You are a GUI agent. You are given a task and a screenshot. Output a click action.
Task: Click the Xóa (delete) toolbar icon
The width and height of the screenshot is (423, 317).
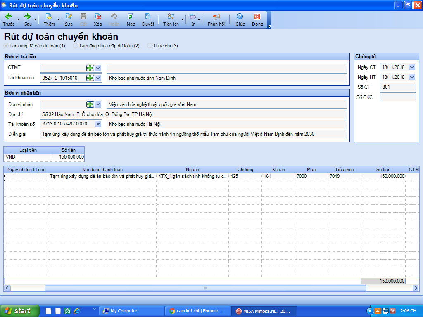pyautogui.click(x=98, y=17)
